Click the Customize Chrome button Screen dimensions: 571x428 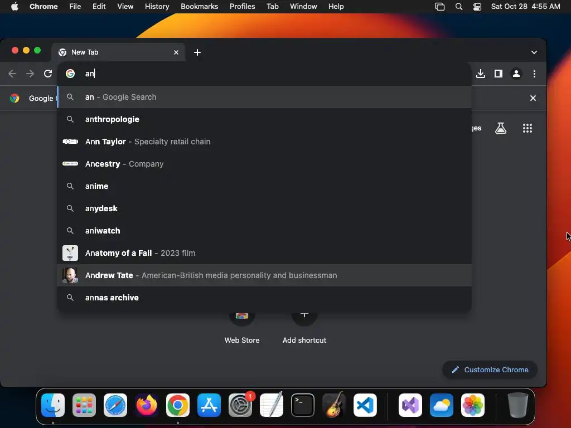point(490,370)
